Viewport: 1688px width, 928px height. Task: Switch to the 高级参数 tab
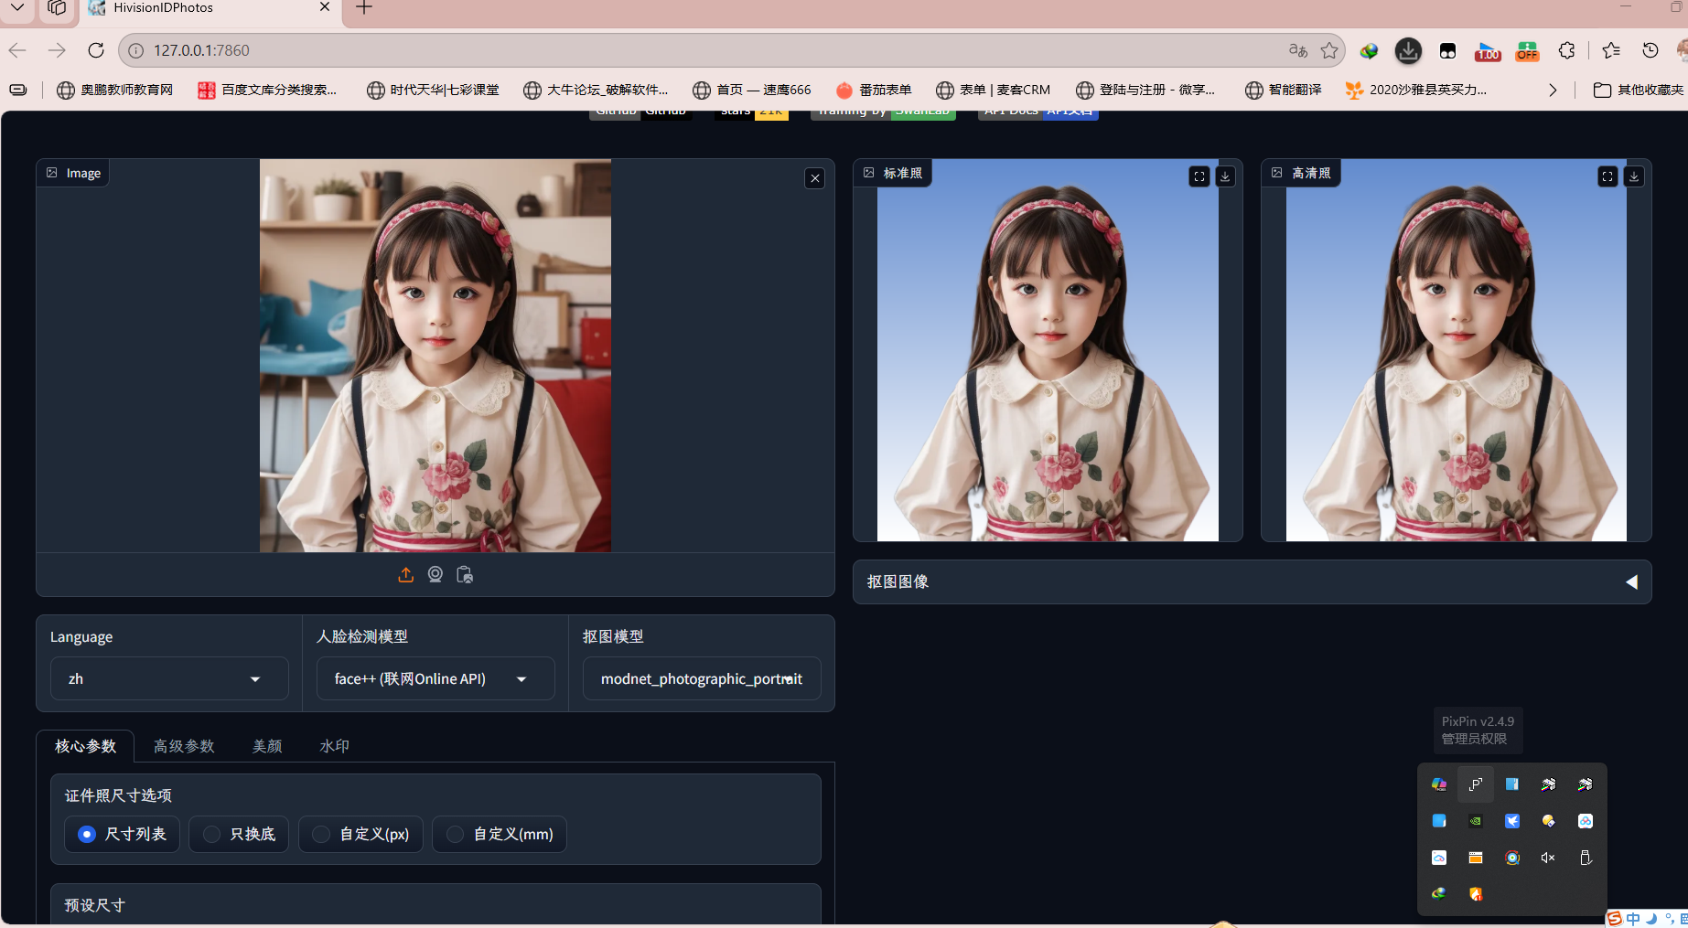184,746
